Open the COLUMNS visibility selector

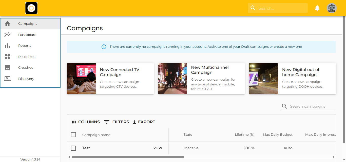[86, 122]
